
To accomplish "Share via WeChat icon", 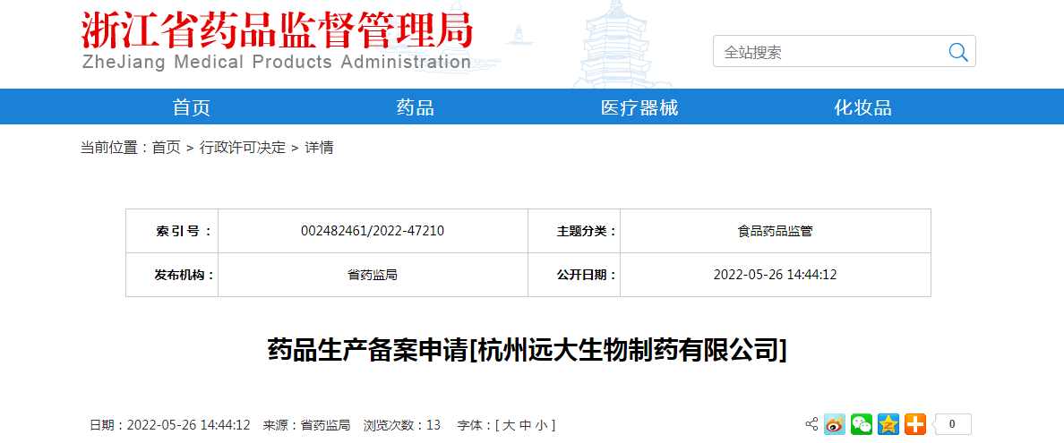I will (x=862, y=425).
